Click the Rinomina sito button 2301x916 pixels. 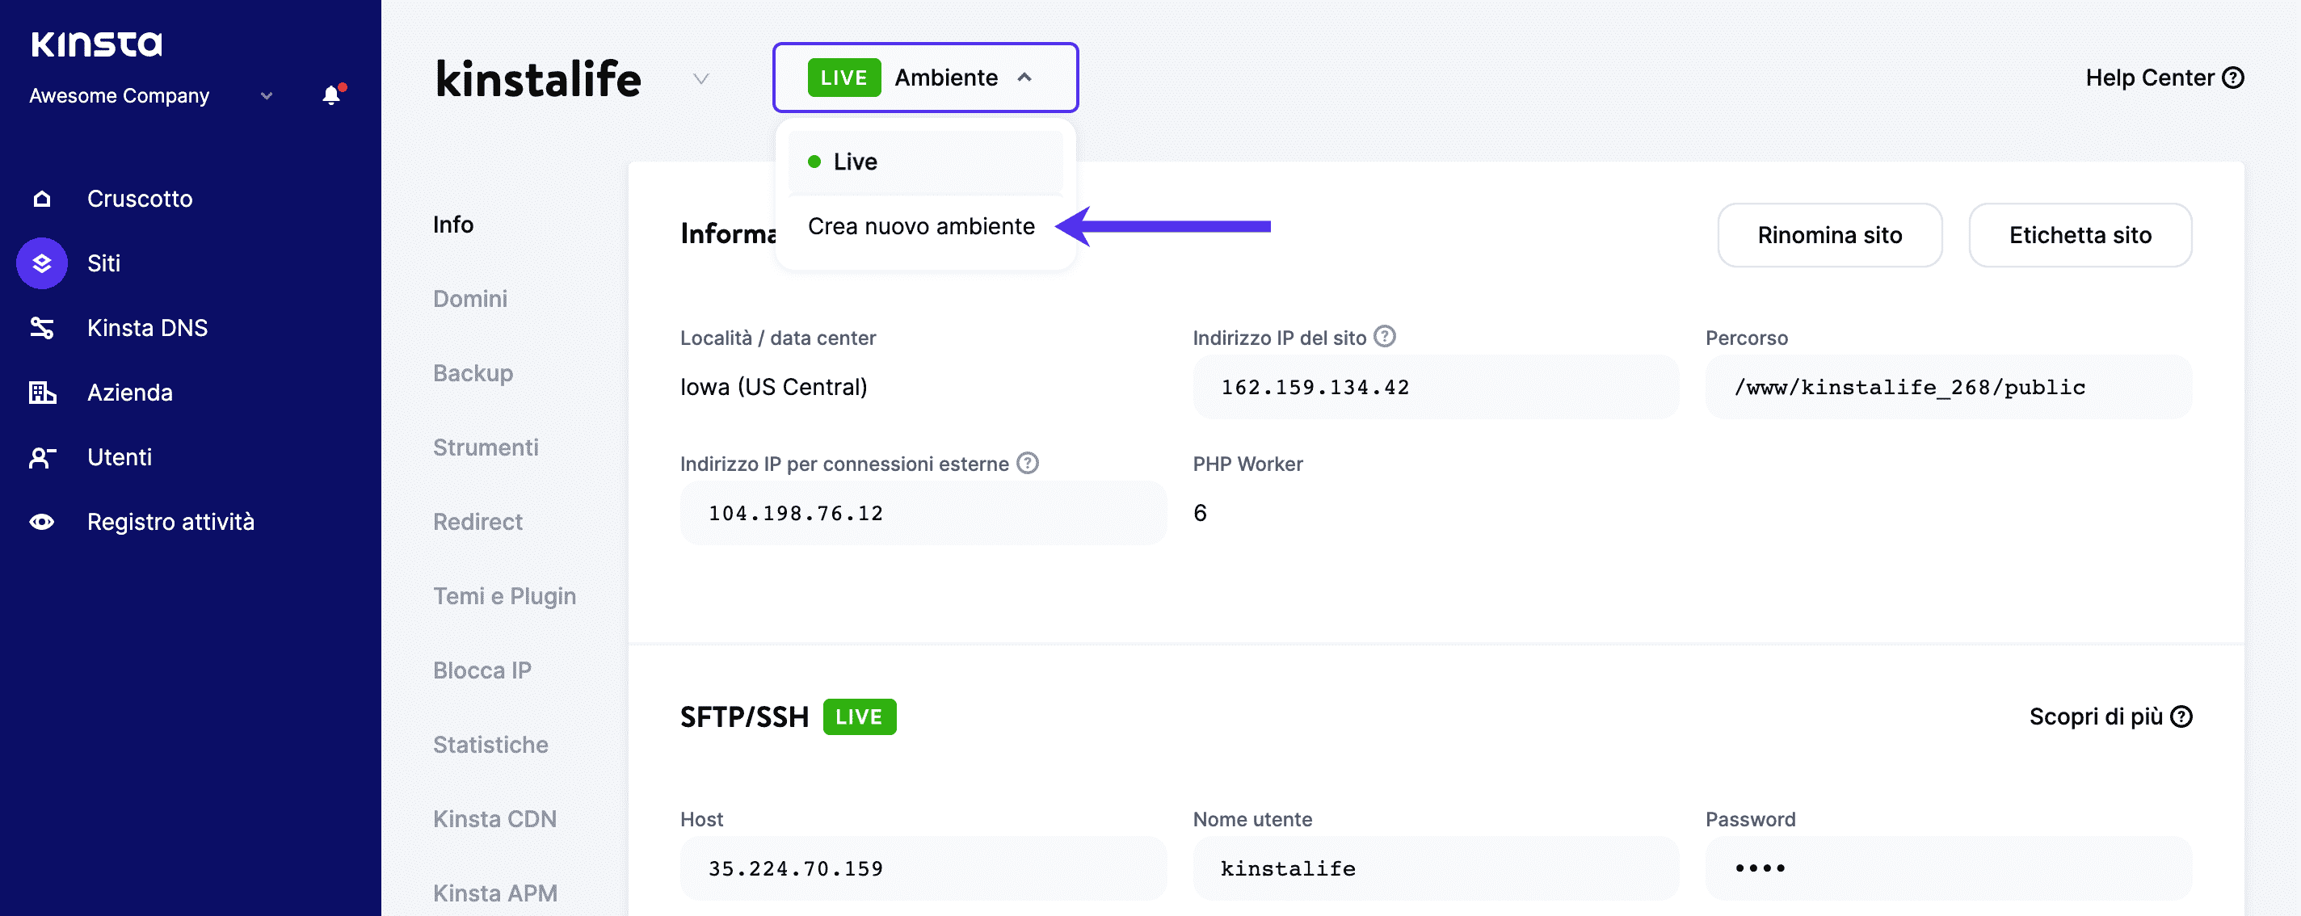coord(1828,233)
